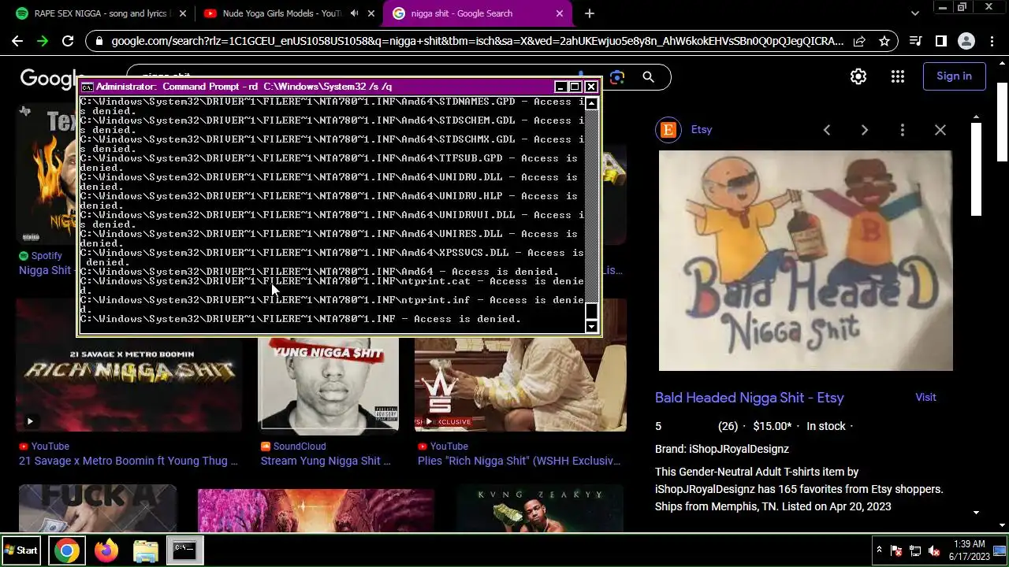The width and height of the screenshot is (1009, 567).
Task: Click the muted volume tray icon
Action: tap(934, 550)
